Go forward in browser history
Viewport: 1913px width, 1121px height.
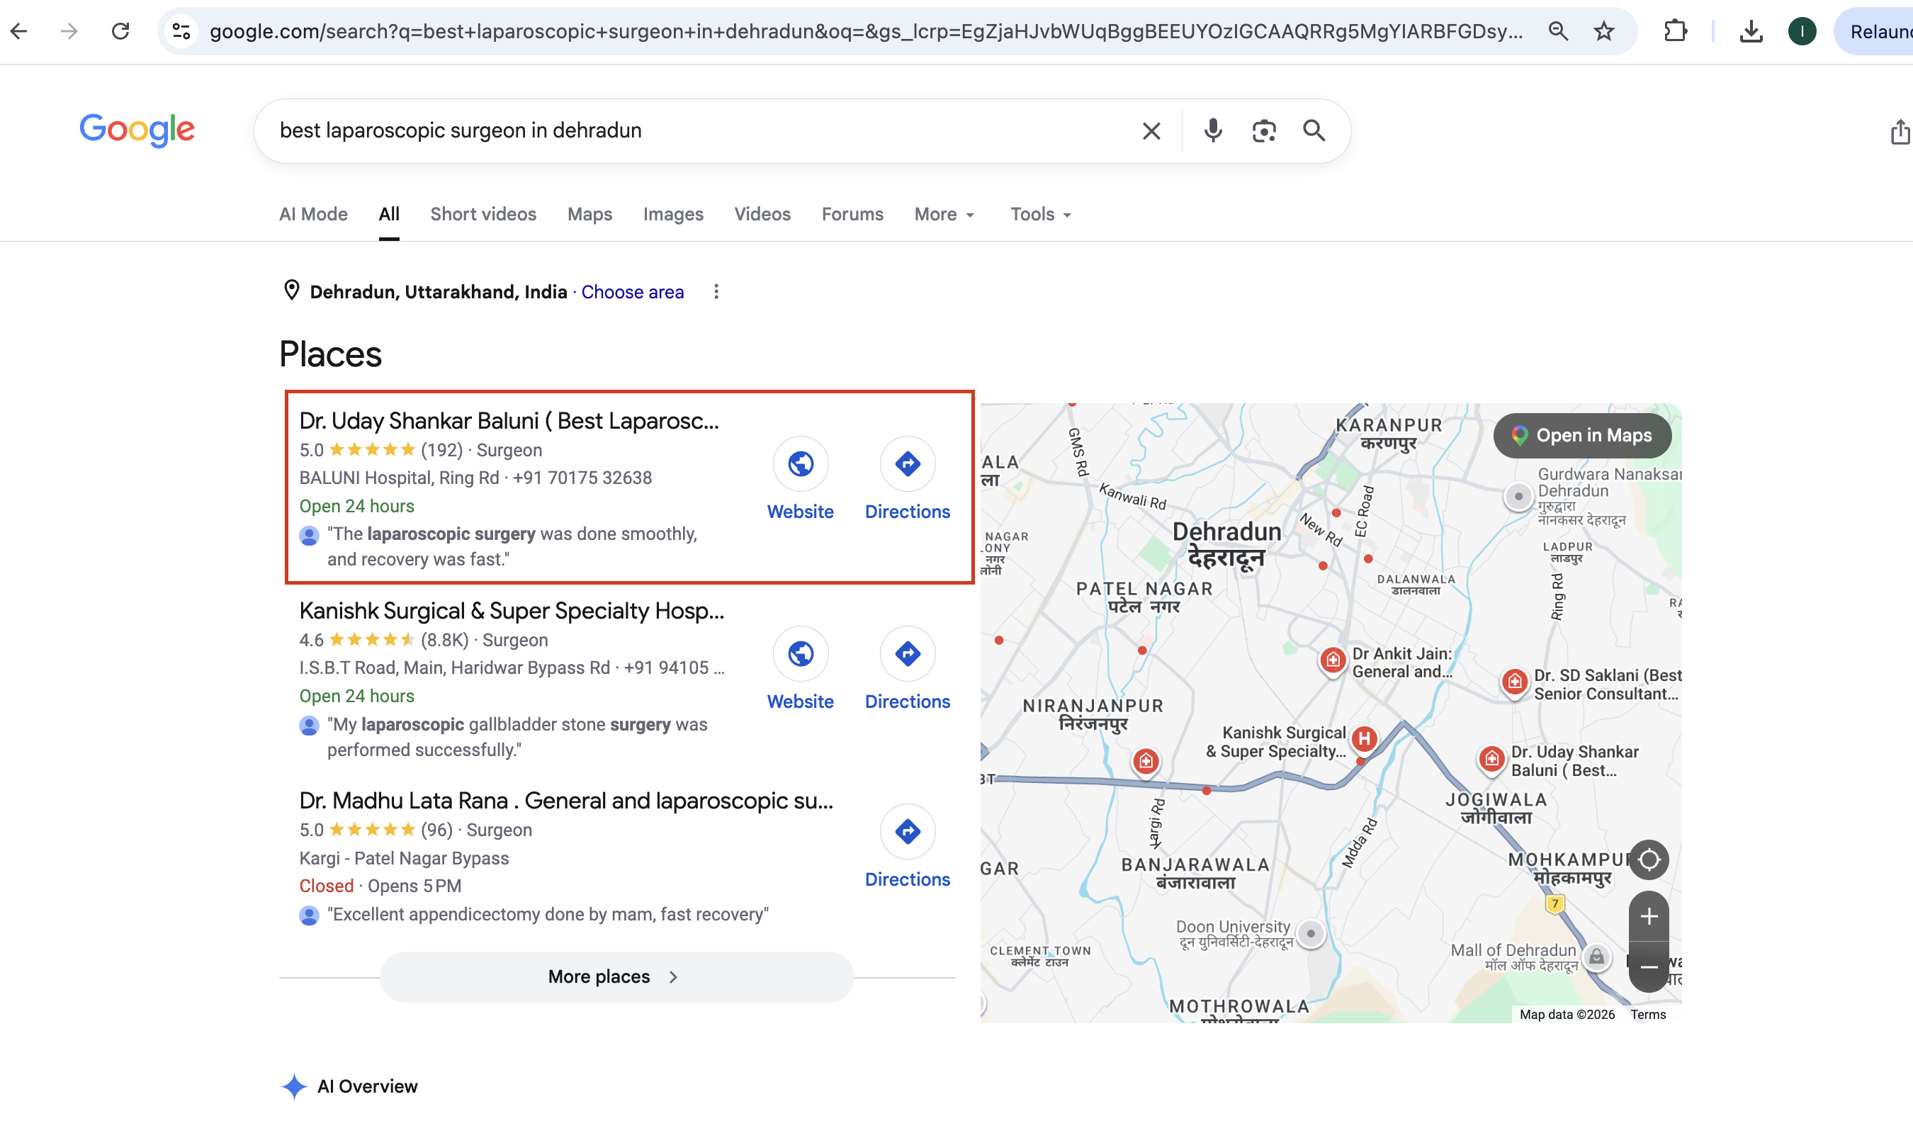[69, 31]
